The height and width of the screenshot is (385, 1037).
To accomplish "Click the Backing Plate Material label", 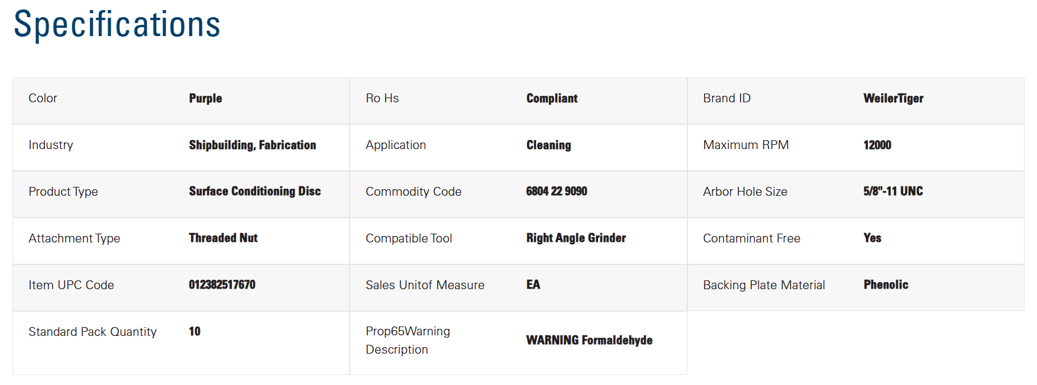I will pos(763,285).
